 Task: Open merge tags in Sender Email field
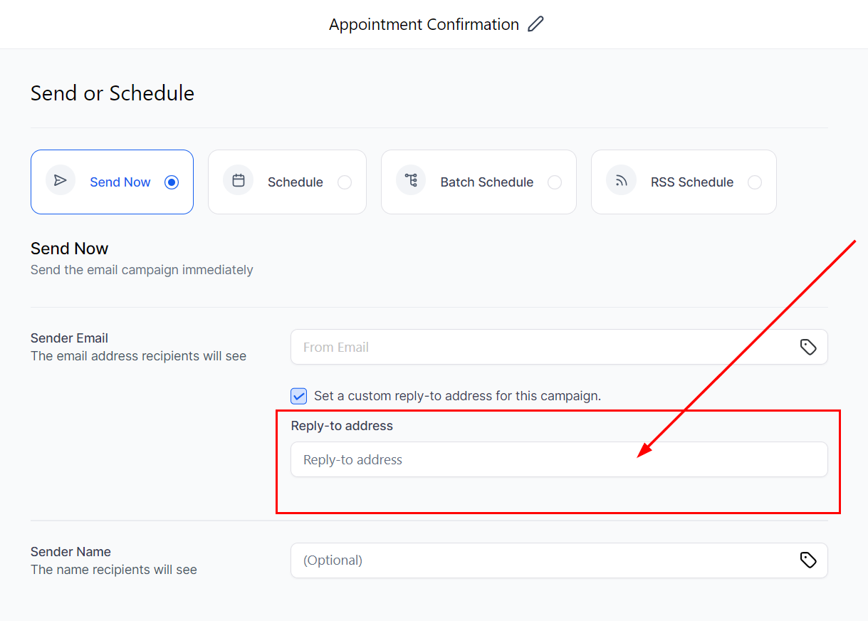807,347
